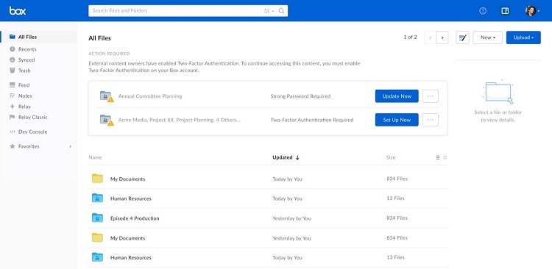Open the user avatar account menu

coord(532,11)
